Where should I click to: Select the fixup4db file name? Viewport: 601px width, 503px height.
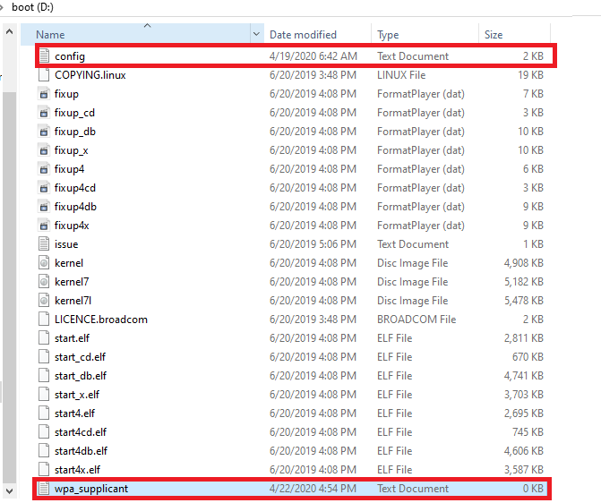(x=75, y=207)
